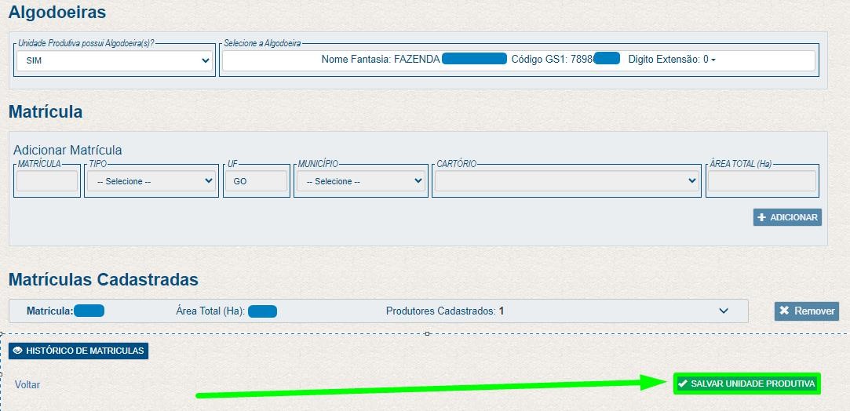Viewport: 850px width, 411px height.
Task: Click the plus icon on ADICIONAR button
Action: (761, 217)
